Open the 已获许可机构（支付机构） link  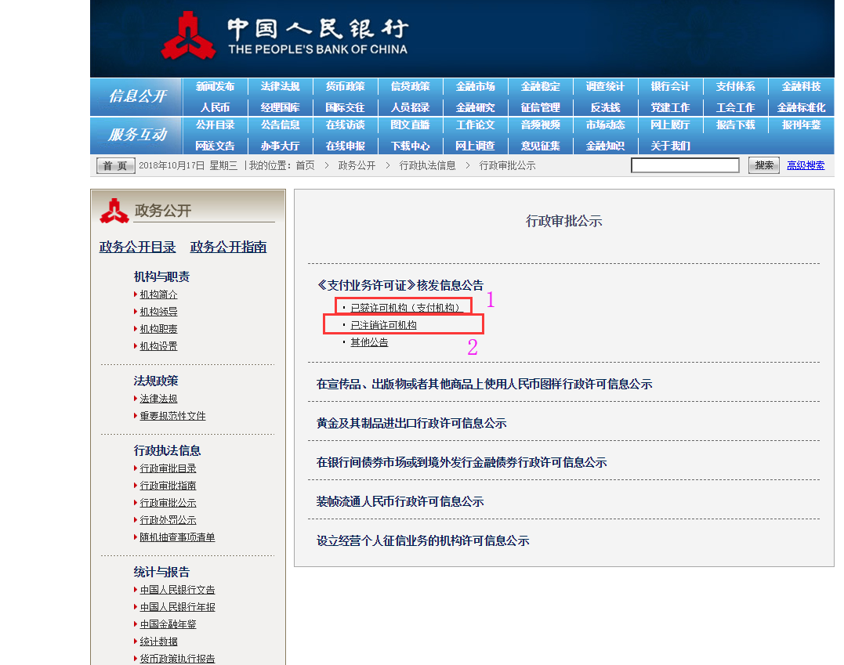pos(407,308)
